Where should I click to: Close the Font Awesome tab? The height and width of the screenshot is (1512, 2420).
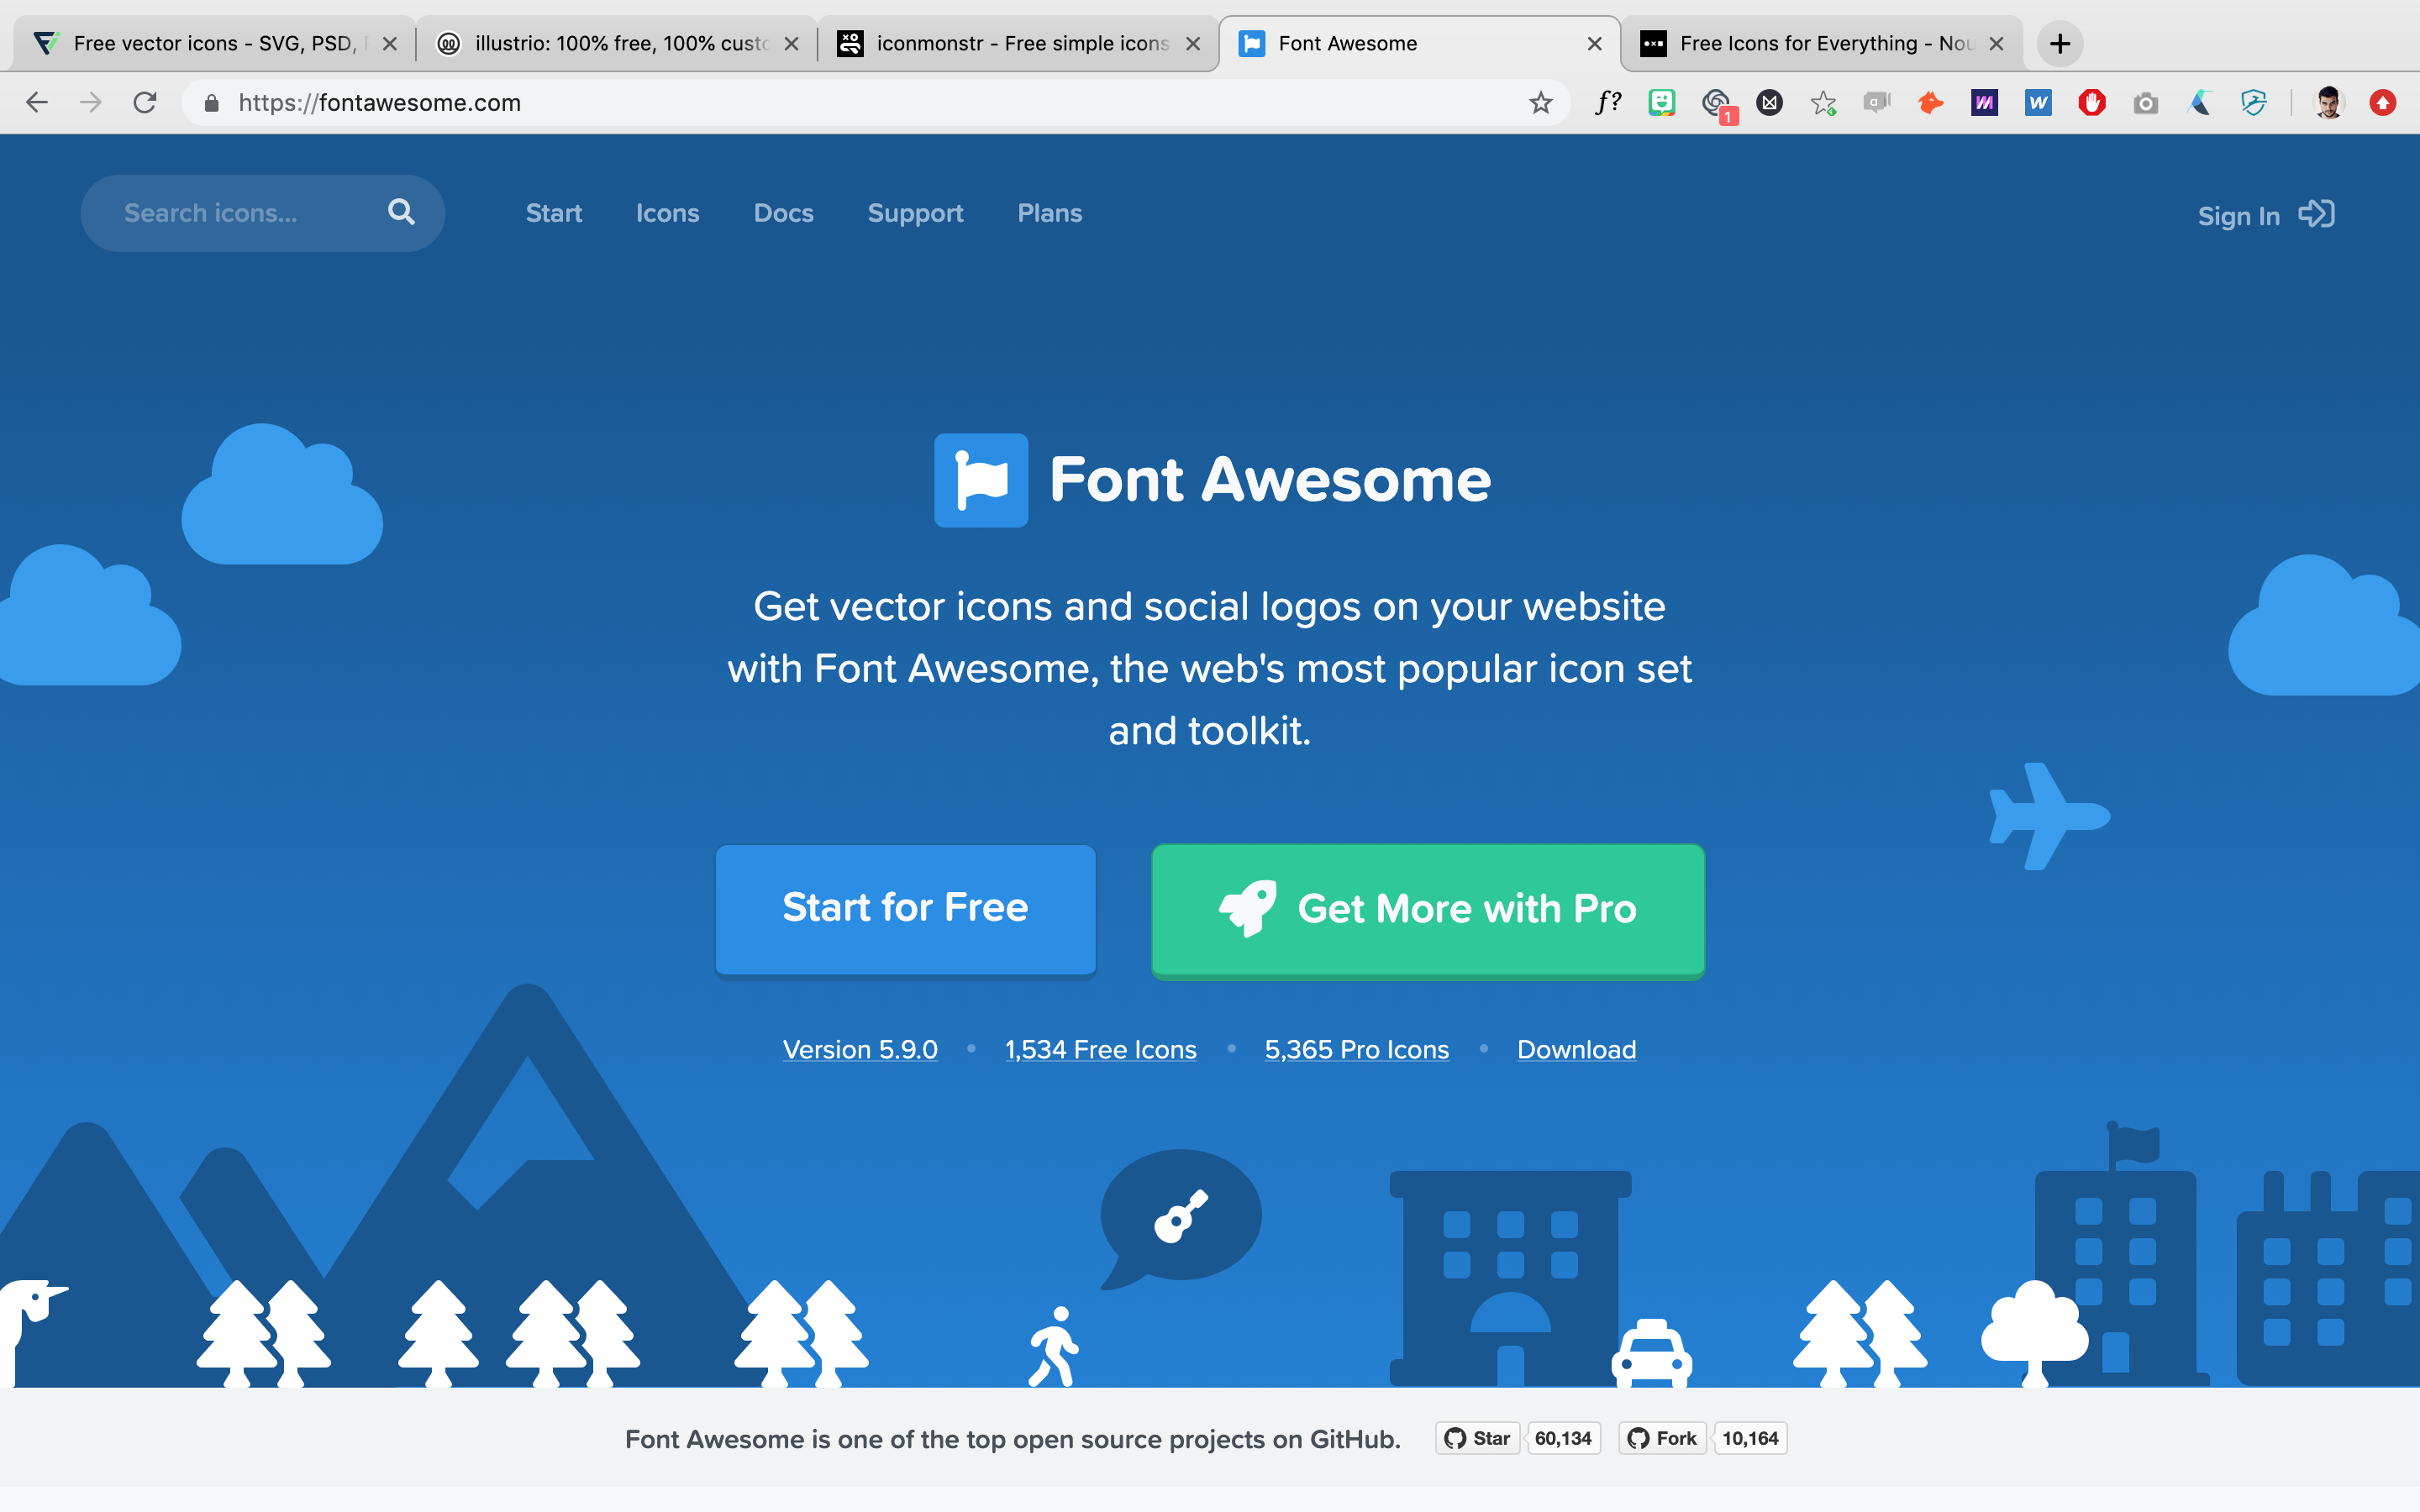click(1594, 44)
